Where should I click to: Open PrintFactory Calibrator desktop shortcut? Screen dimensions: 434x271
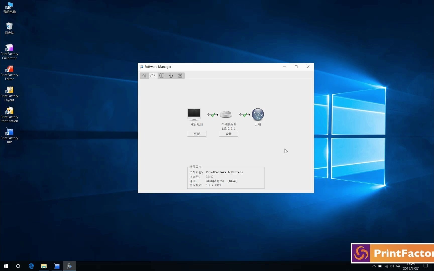pos(9,51)
